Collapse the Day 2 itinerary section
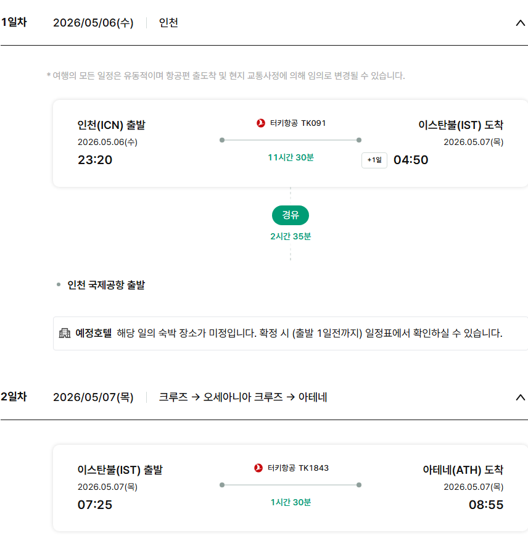 [x=519, y=397]
